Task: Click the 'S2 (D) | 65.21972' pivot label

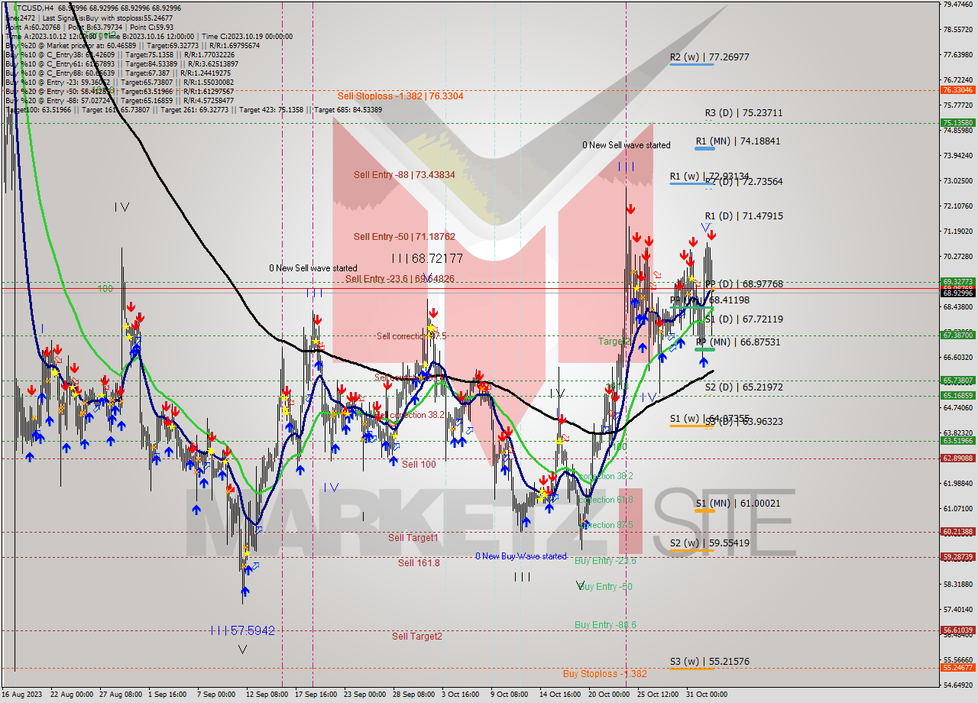Action: 743,387
